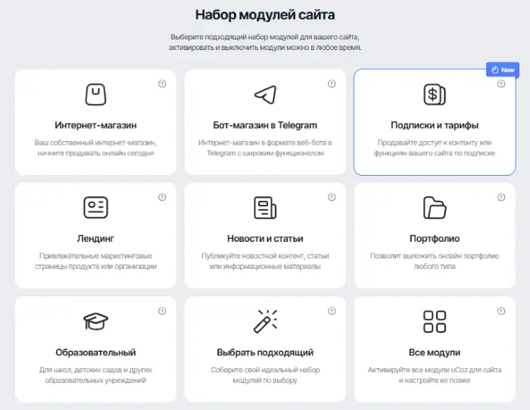This screenshot has height=410, width=530.
Task: Click the shopping bag icon for Интернет-магазин
Action: [x=95, y=95]
